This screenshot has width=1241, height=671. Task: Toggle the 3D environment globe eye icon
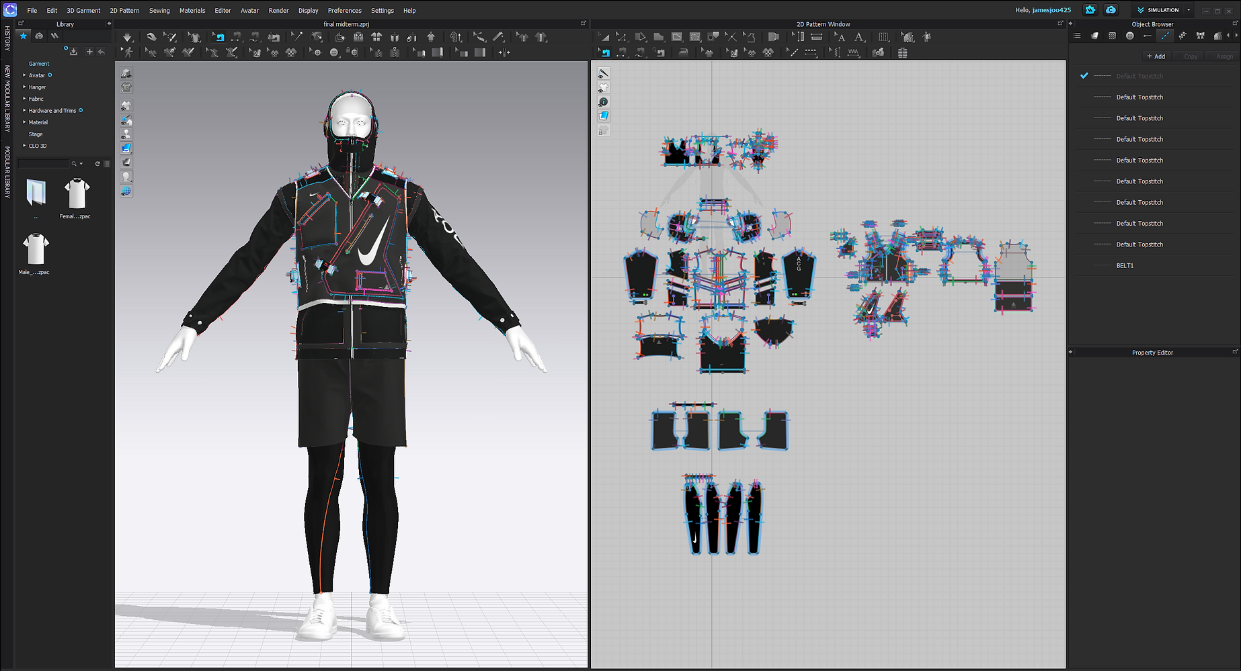126,191
